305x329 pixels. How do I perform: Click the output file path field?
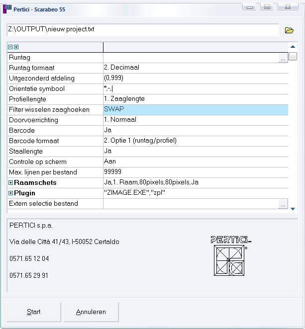(x=143, y=30)
